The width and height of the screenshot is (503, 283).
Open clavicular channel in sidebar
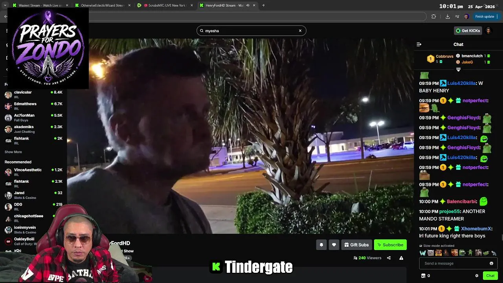pos(33,94)
